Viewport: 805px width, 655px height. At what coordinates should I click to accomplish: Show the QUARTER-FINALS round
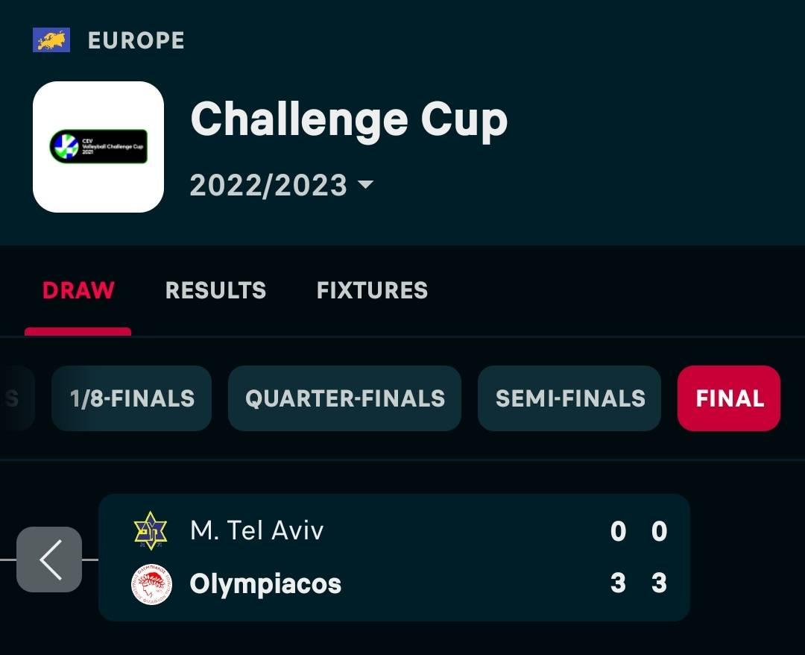coord(345,398)
